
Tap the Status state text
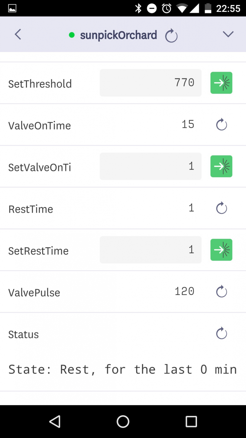point(122,370)
